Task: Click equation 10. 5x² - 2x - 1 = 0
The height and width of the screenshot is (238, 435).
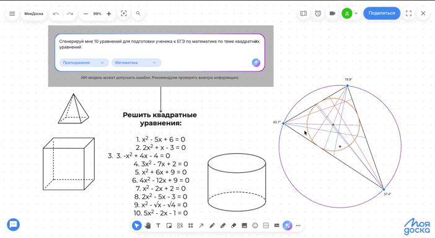Action: (160, 213)
